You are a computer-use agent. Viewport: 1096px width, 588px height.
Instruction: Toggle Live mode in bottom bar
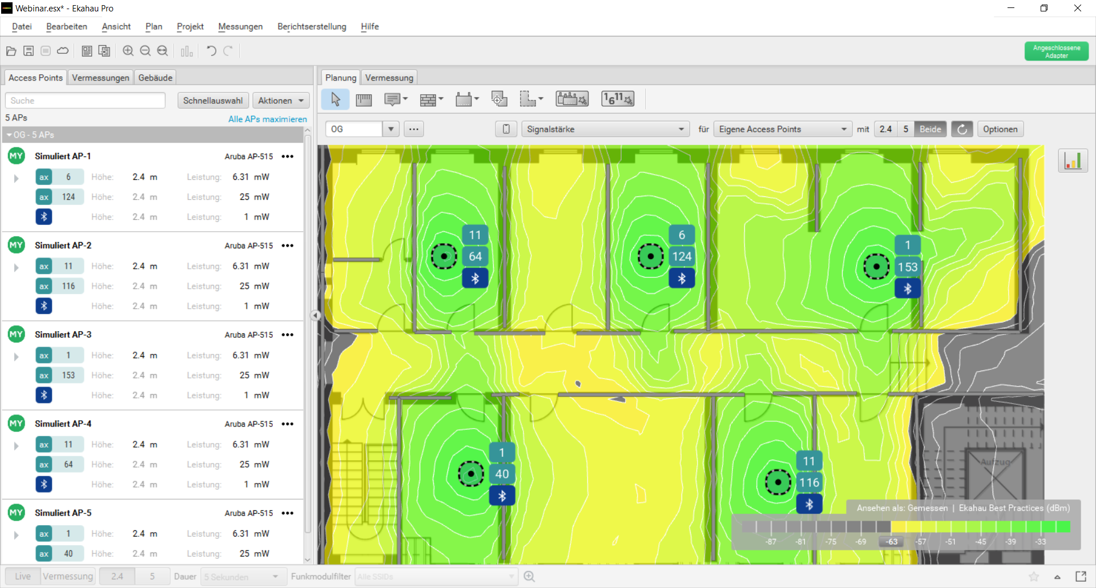23,577
